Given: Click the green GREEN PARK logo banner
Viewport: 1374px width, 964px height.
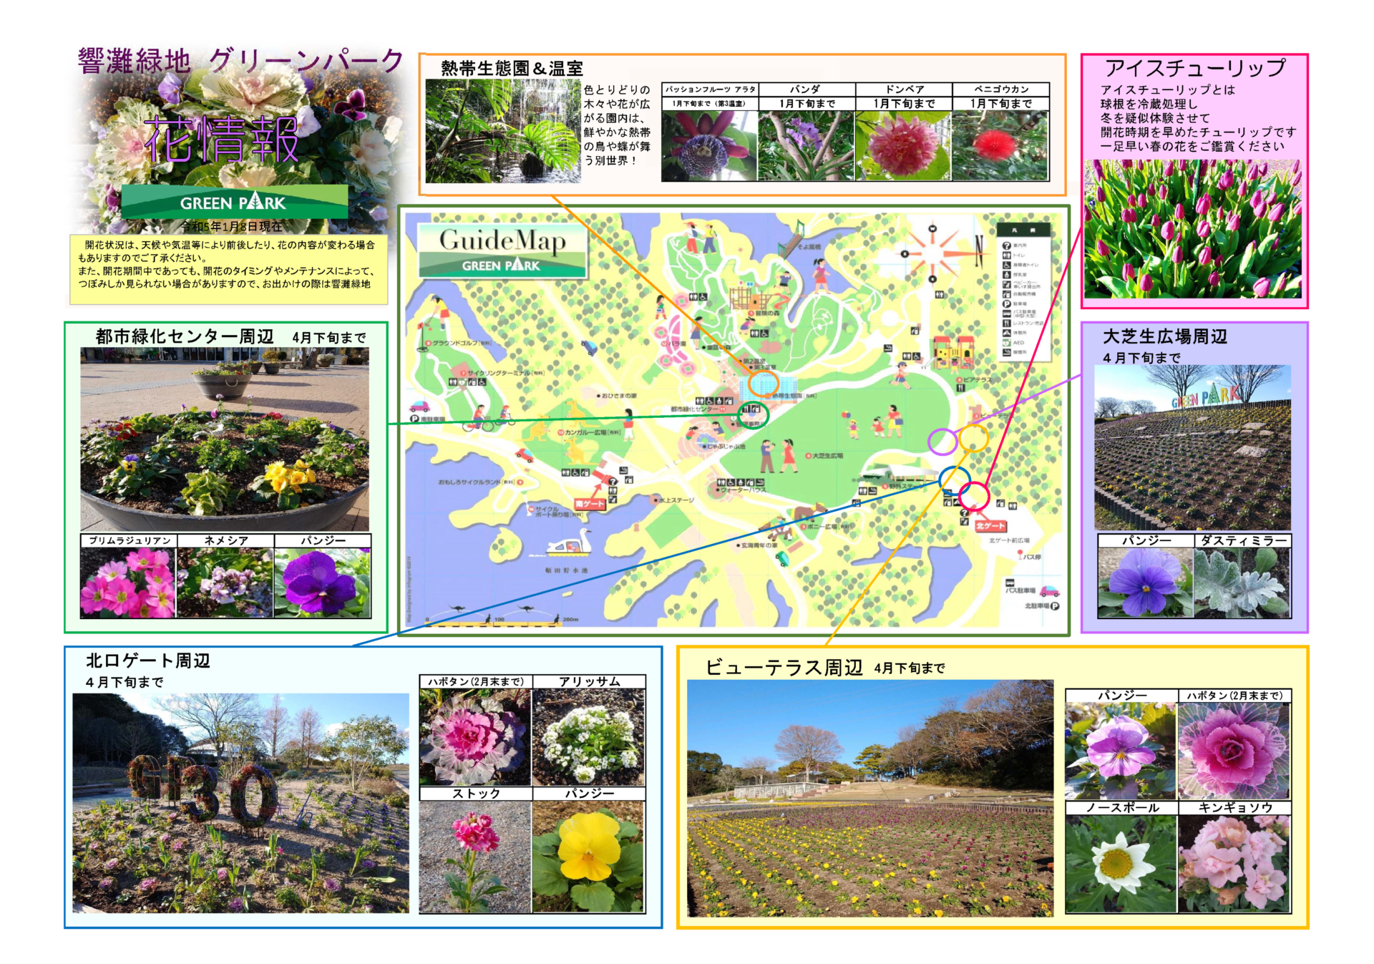Looking at the screenshot, I should click(x=234, y=203).
